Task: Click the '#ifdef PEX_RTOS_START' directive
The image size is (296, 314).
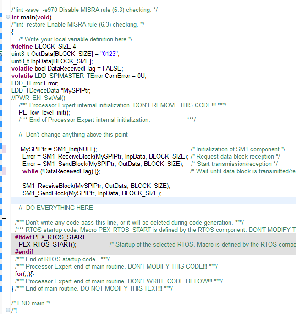Action: click(50, 237)
